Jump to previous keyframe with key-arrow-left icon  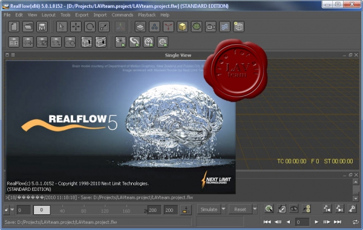point(327,209)
